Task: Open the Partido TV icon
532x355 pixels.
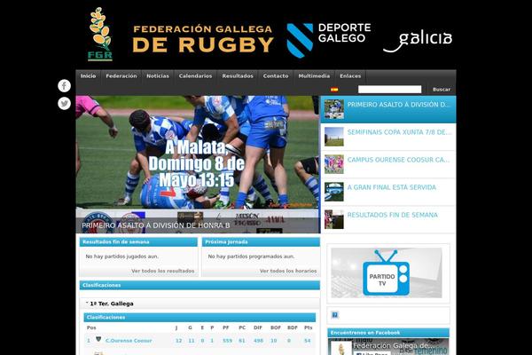Action: 386,272
